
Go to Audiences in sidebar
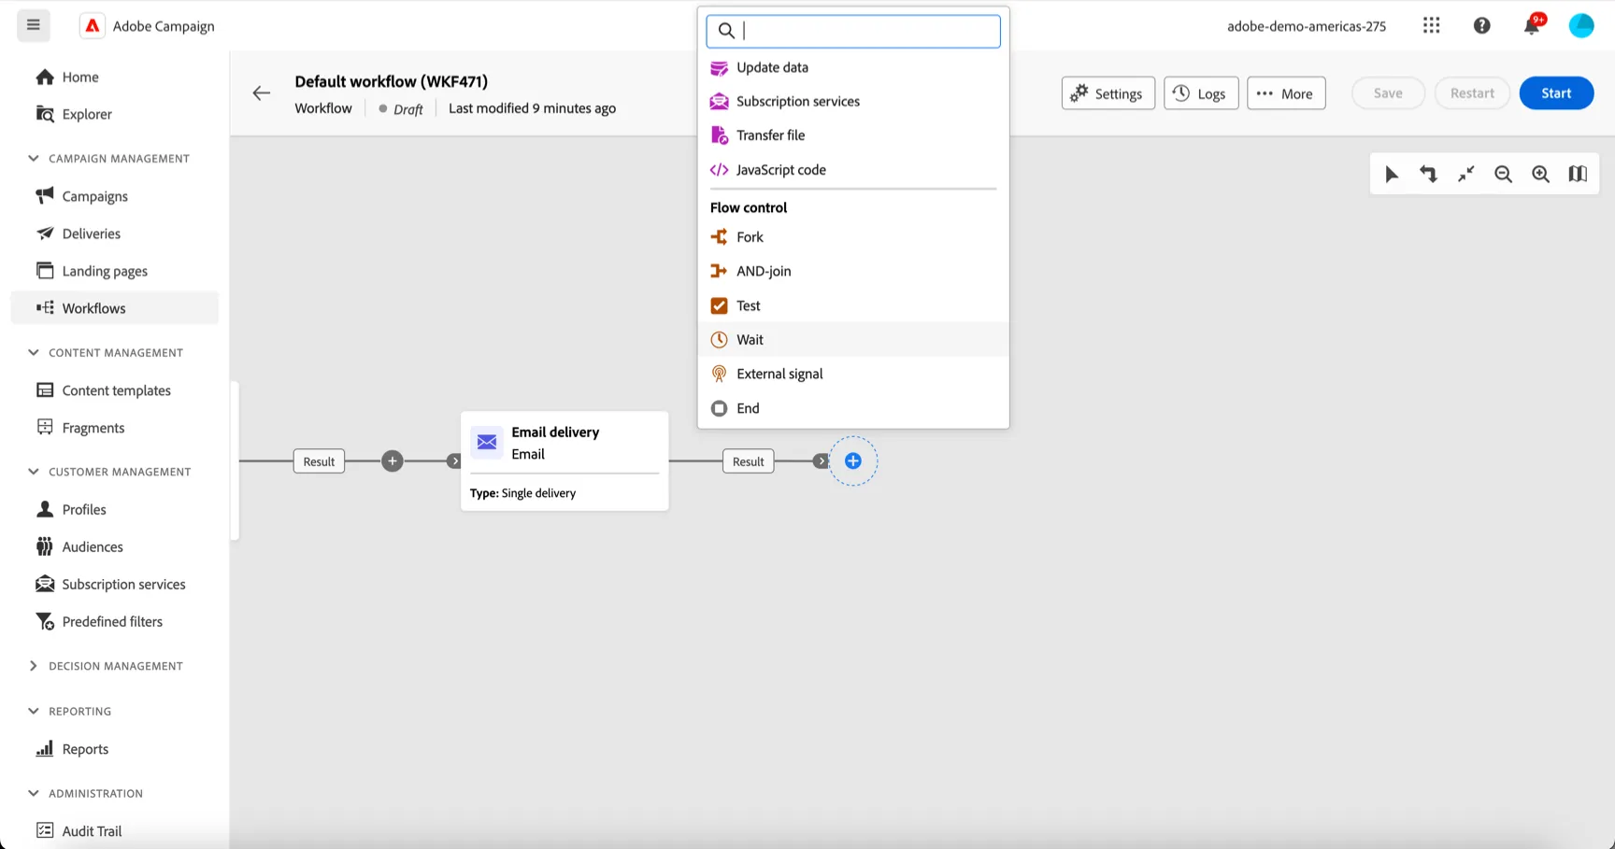point(115,547)
